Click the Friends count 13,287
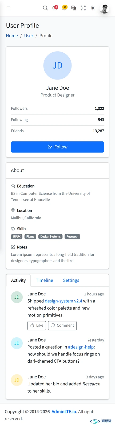 pos(98,131)
